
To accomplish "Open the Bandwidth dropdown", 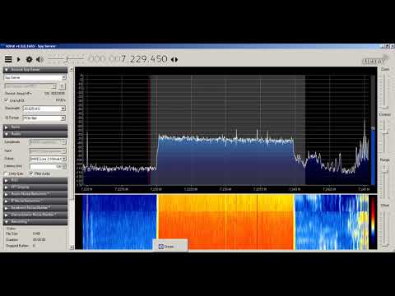I will point(44,109).
